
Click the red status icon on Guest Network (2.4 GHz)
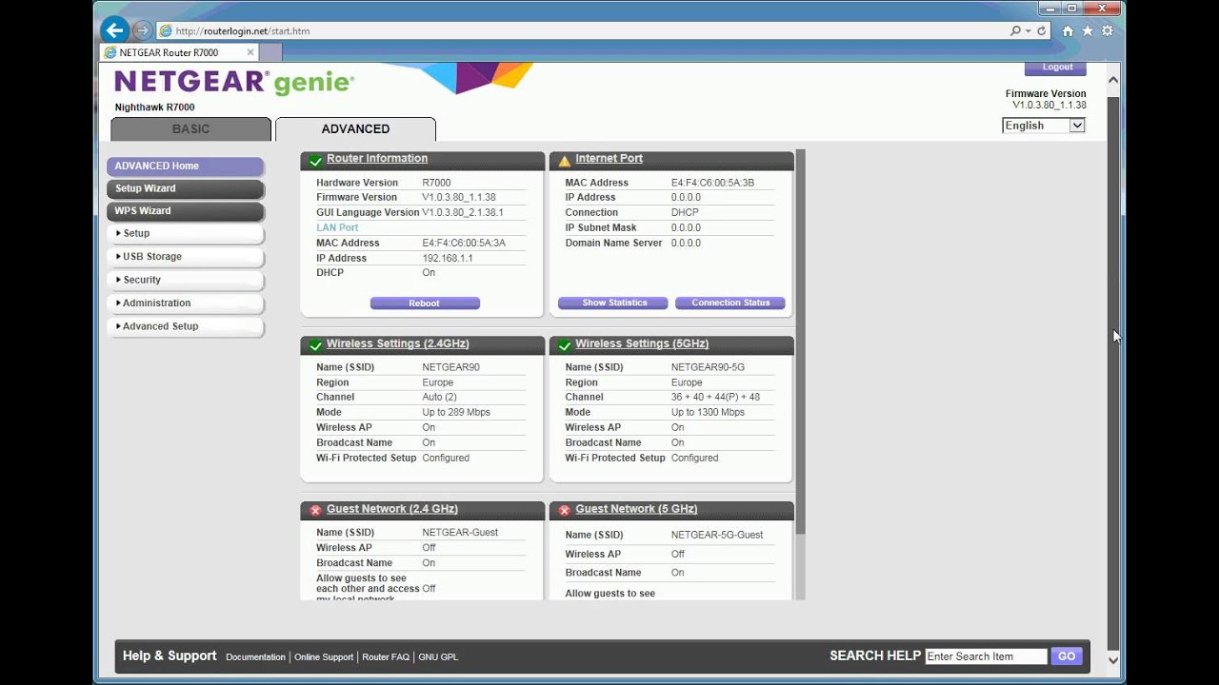pyautogui.click(x=315, y=509)
